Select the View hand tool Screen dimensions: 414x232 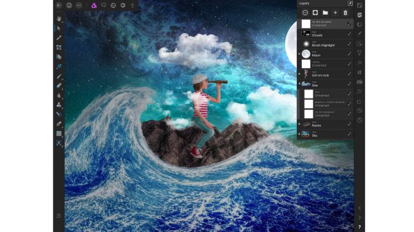pos(59,18)
